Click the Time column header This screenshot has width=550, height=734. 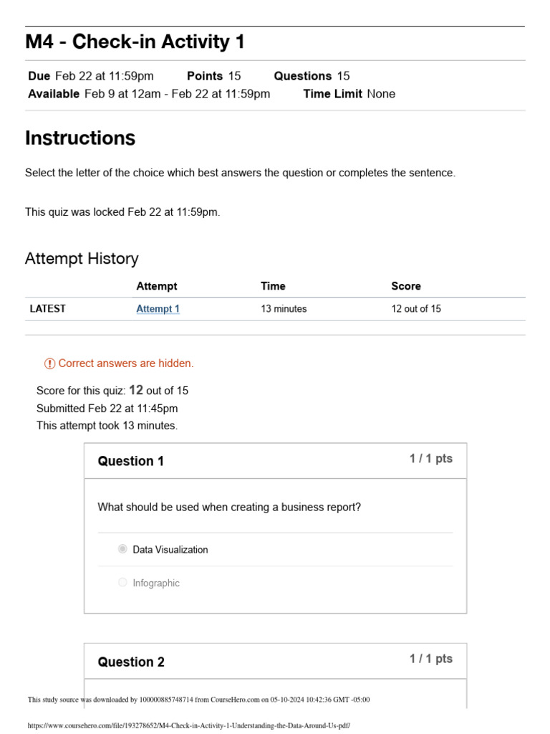tap(273, 286)
